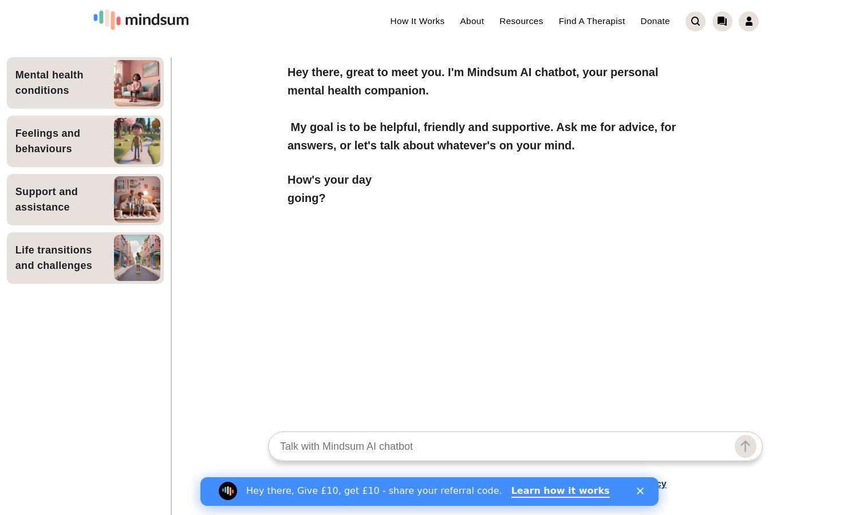Click the "Give £10, get £10" banner text
Screen dimensions: 859x515
coord(374,491)
